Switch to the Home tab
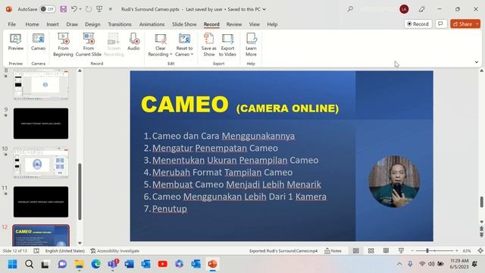The height and width of the screenshot is (273, 485). click(32, 24)
